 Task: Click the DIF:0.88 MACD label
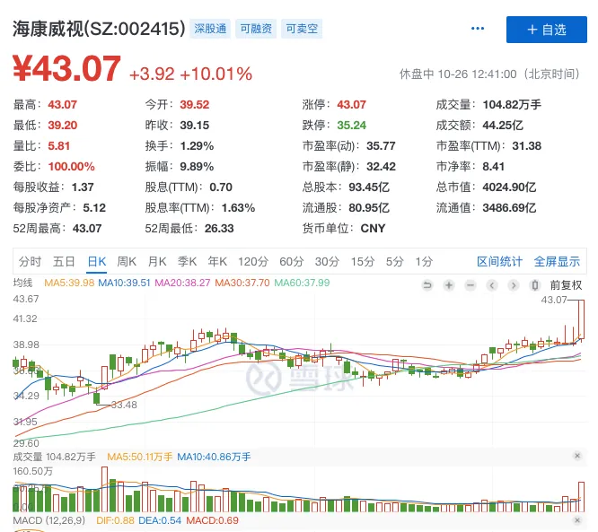(115, 520)
